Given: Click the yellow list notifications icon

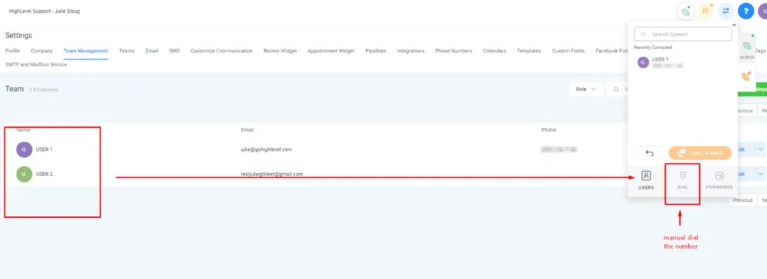Looking at the screenshot, I should (706, 11).
